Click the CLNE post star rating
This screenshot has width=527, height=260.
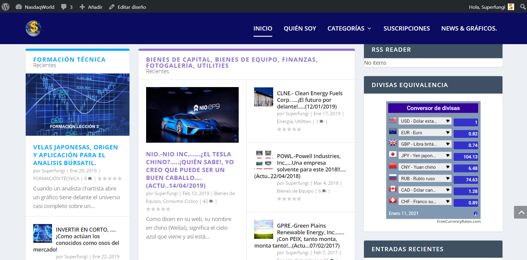point(289,129)
